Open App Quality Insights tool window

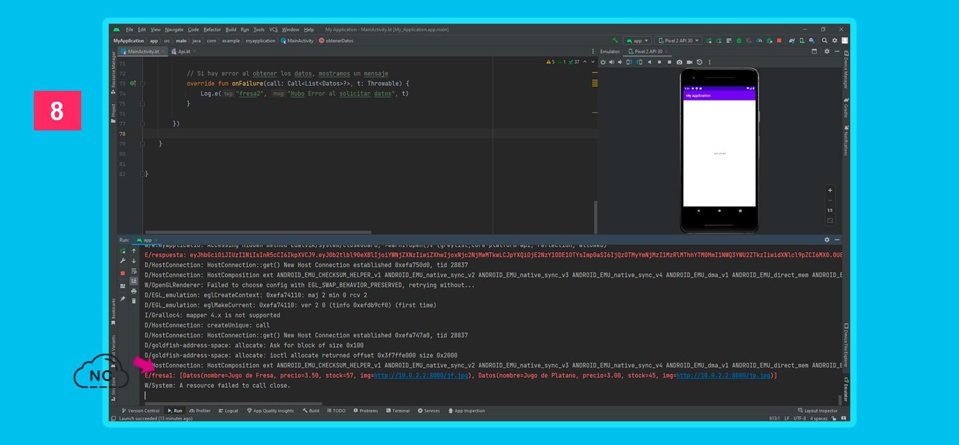tap(270, 410)
